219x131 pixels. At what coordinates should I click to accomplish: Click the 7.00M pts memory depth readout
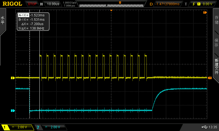click(70, 6)
